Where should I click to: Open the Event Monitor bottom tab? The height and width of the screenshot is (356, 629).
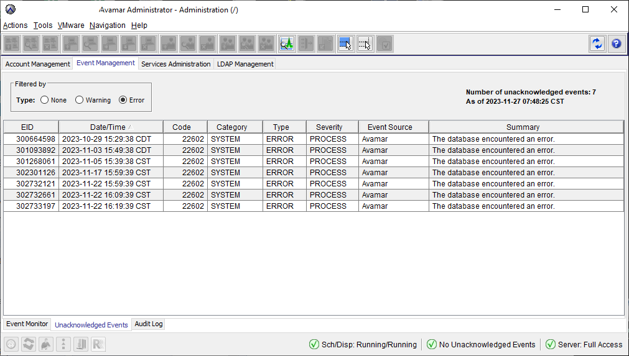pyautogui.click(x=27, y=324)
